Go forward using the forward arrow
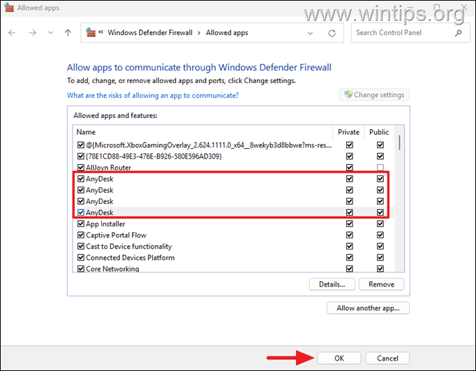Screen dimensions: 476x371 (33, 33)
